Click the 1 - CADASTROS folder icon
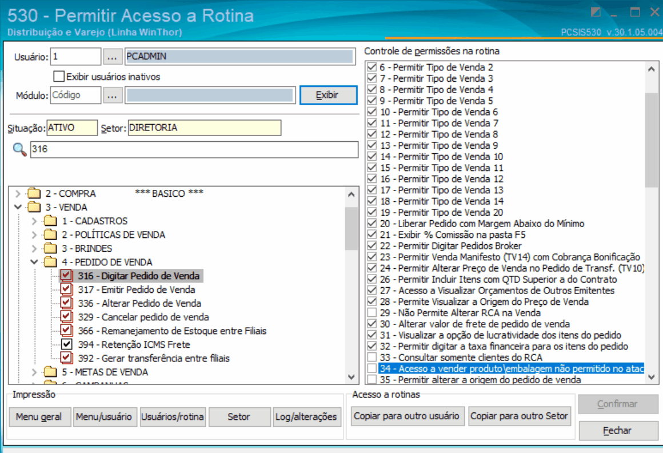 pyautogui.click(x=50, y=221)
